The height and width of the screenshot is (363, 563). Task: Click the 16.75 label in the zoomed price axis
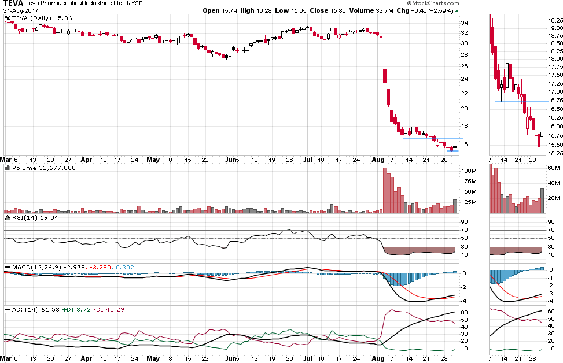pos(555,100)
